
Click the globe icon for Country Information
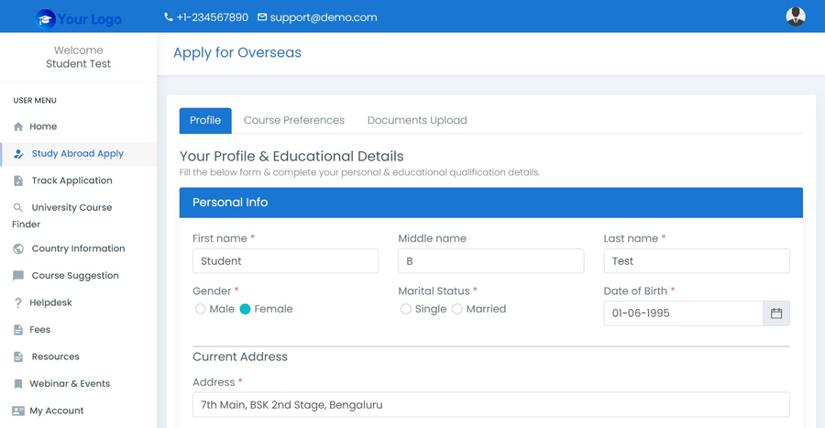(x=18, y=248)
